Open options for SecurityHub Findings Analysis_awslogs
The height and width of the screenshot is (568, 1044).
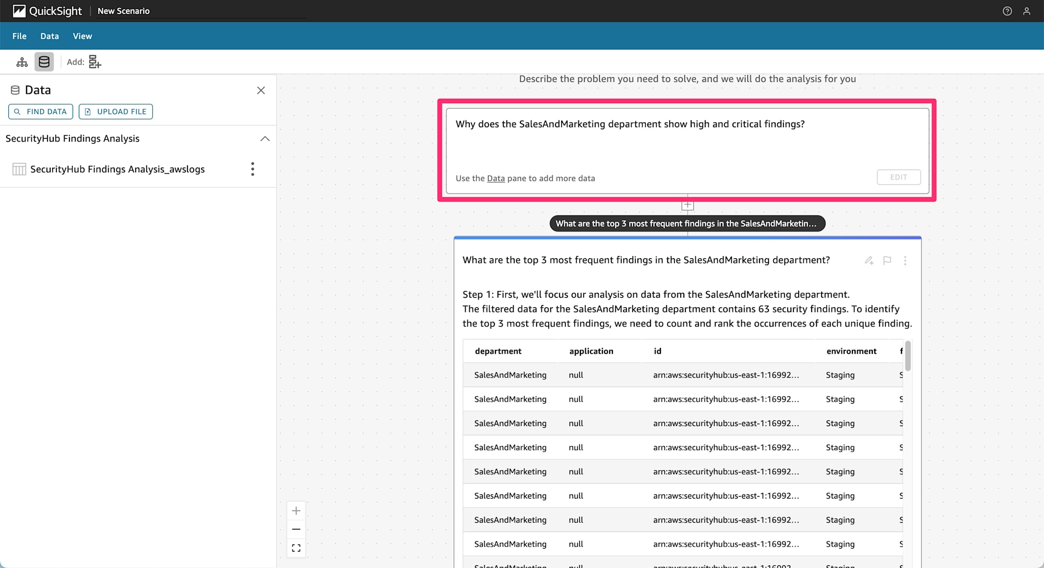point(253,169)
